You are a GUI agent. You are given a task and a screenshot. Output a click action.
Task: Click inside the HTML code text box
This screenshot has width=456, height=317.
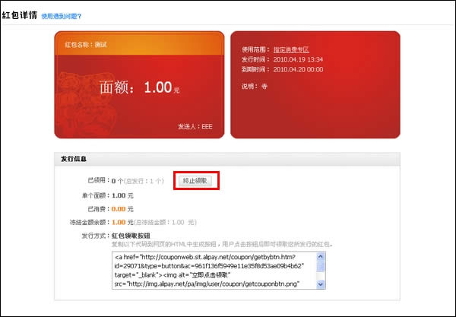(x=214, y=271)
